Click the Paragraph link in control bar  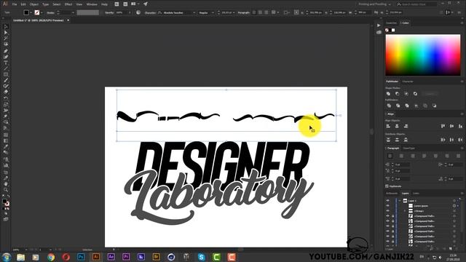point(243,13)
